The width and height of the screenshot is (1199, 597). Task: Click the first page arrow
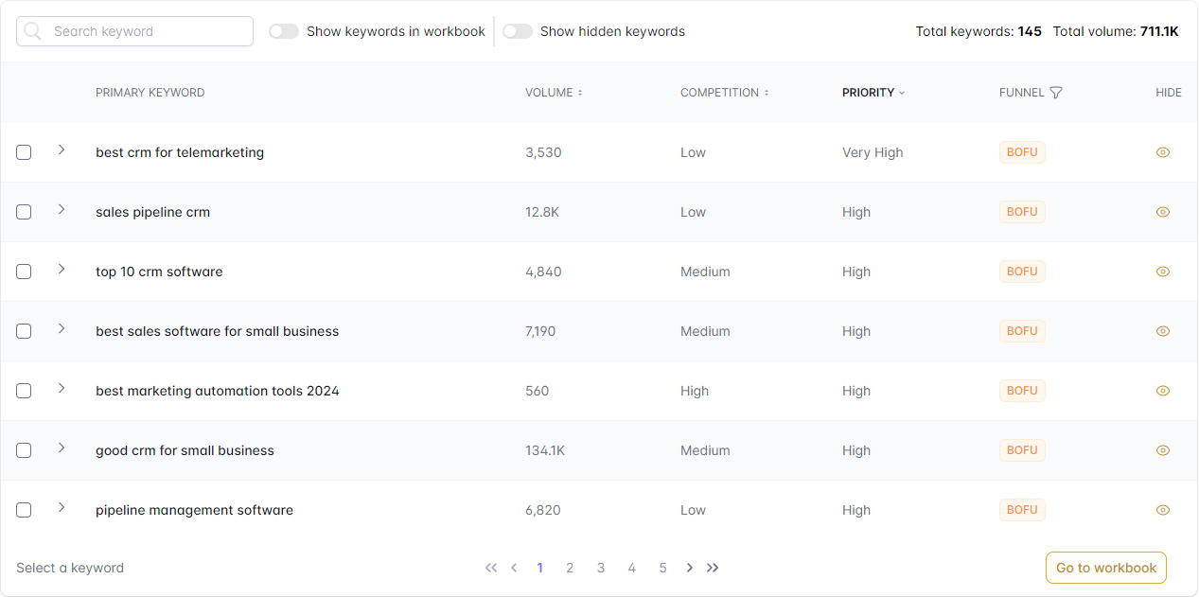tap(491, 568)
